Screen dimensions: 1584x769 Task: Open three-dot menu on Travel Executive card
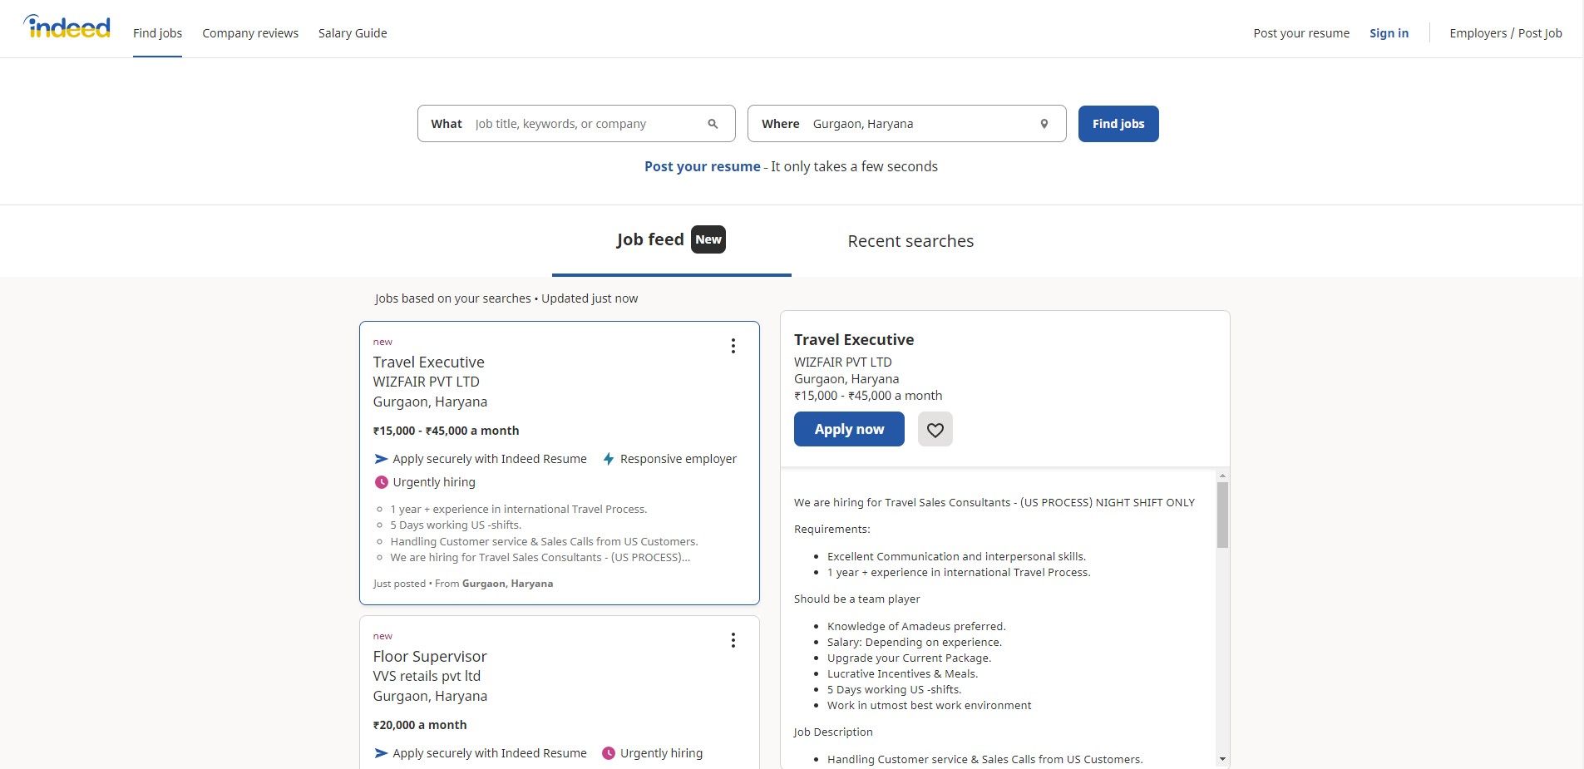click(x=733, y=346)
